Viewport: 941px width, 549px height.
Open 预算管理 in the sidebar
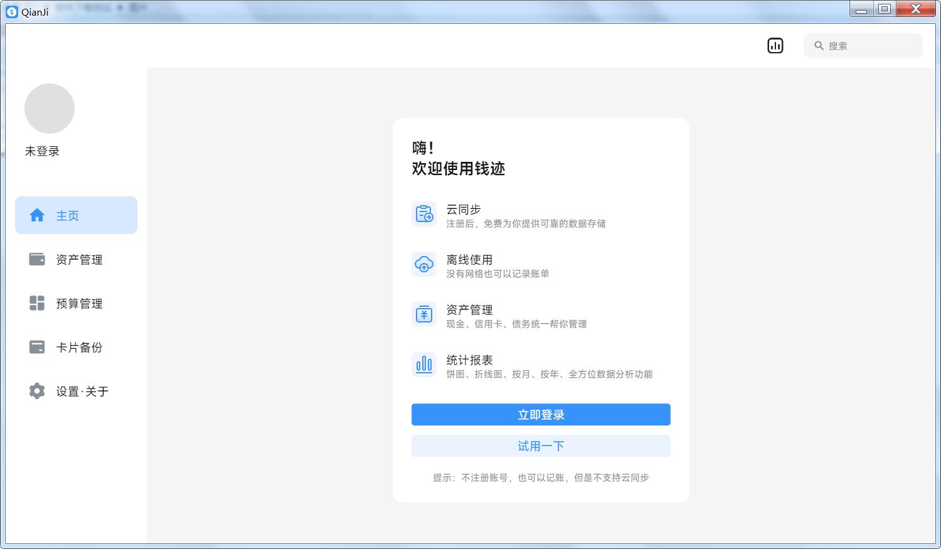pyautogui.click(x=76, y=303)
